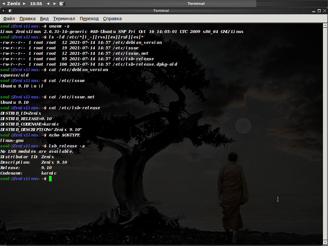Open the Вид menu
This screenshot has height=246, width=328.
44,19
